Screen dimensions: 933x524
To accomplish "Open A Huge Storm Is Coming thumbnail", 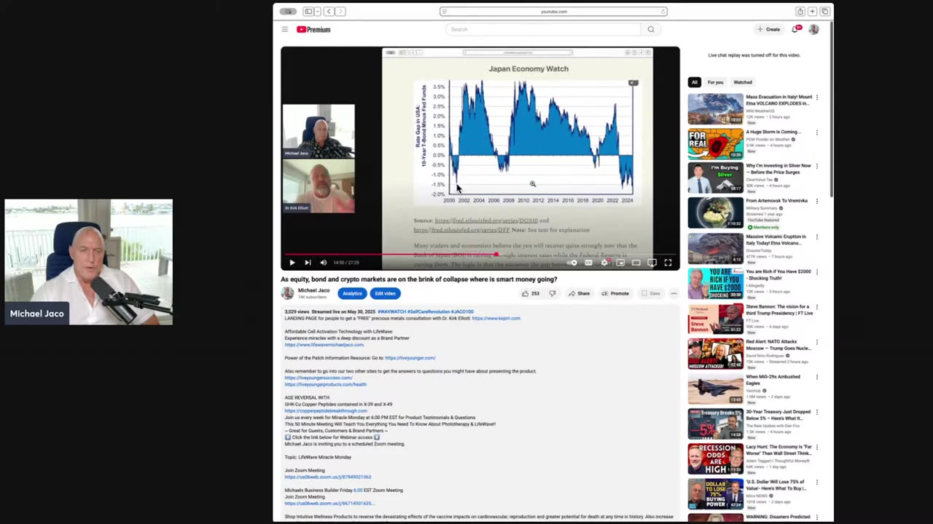I will point(716,143).
